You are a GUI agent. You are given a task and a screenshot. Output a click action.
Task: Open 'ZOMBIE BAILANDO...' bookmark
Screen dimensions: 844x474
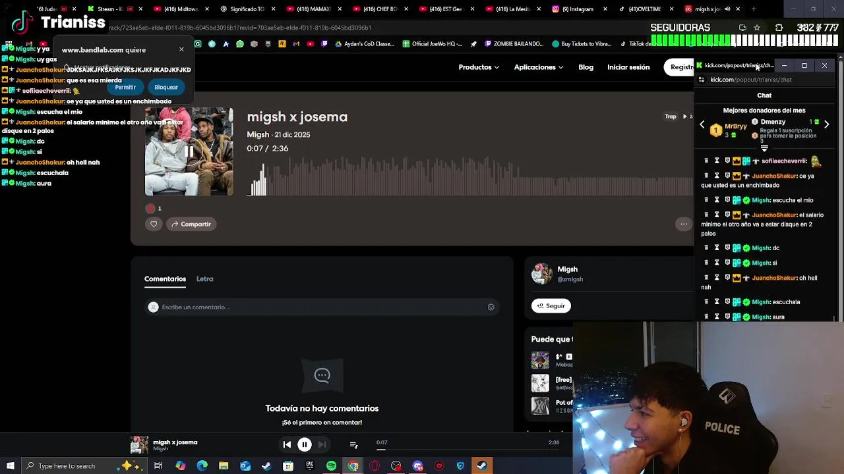(x=513, y=44)
